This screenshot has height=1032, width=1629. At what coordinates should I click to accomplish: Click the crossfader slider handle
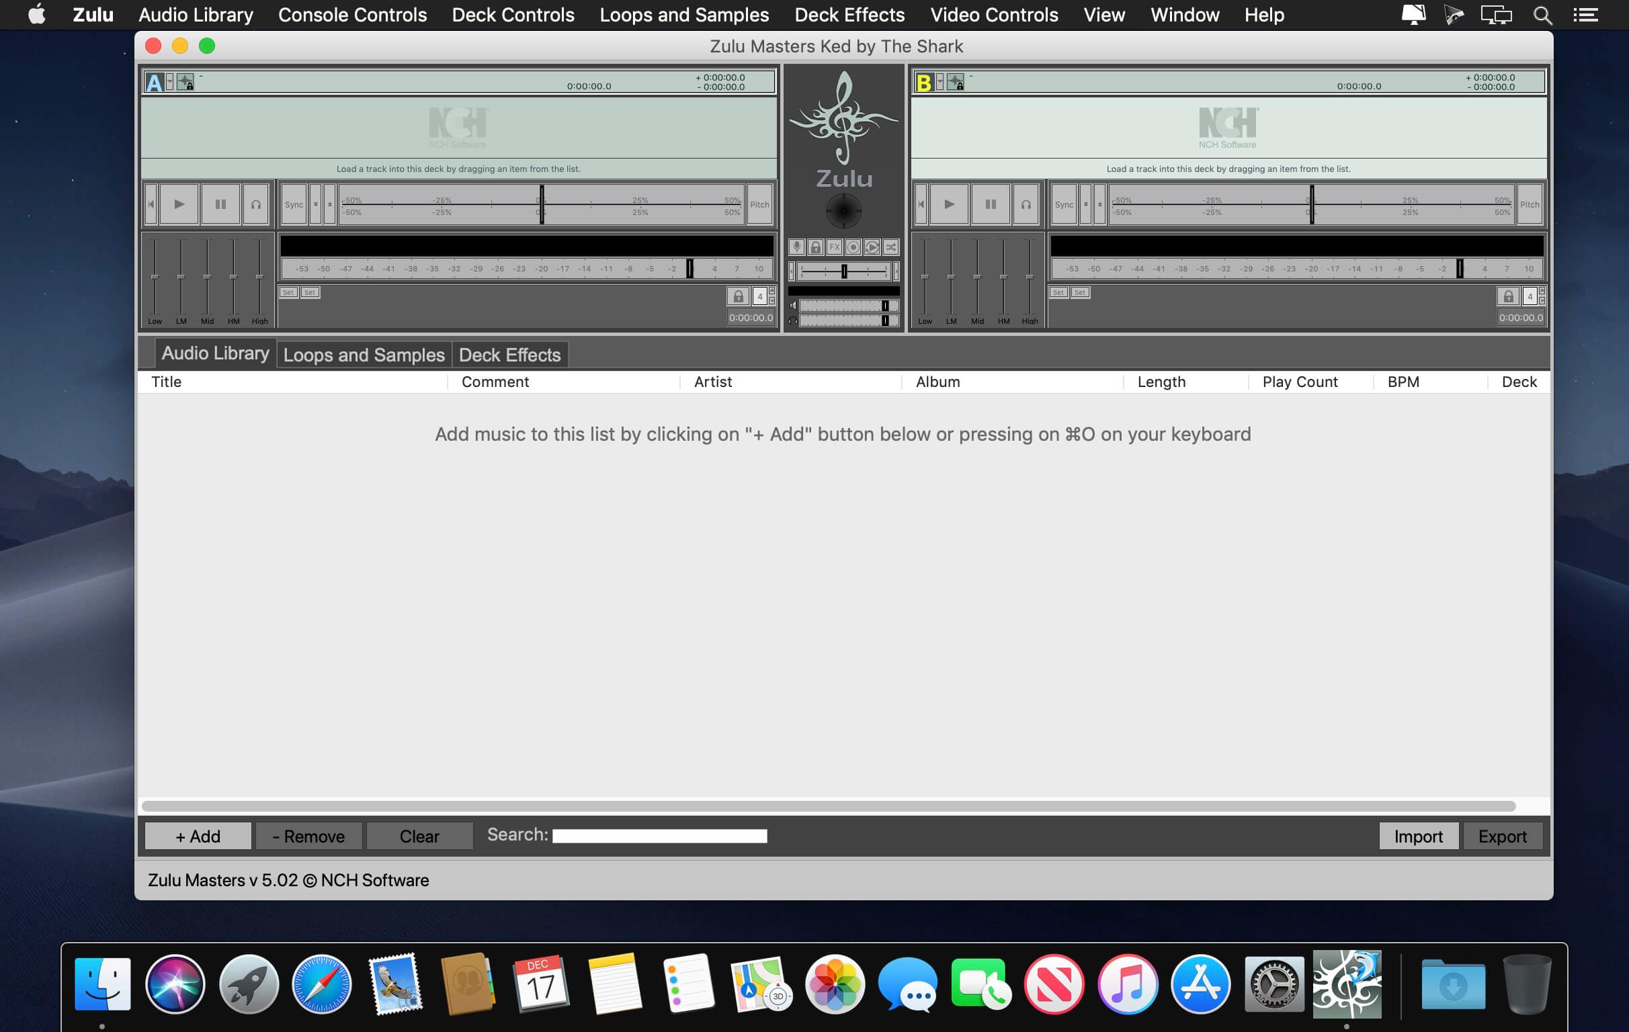pos(844,271)
